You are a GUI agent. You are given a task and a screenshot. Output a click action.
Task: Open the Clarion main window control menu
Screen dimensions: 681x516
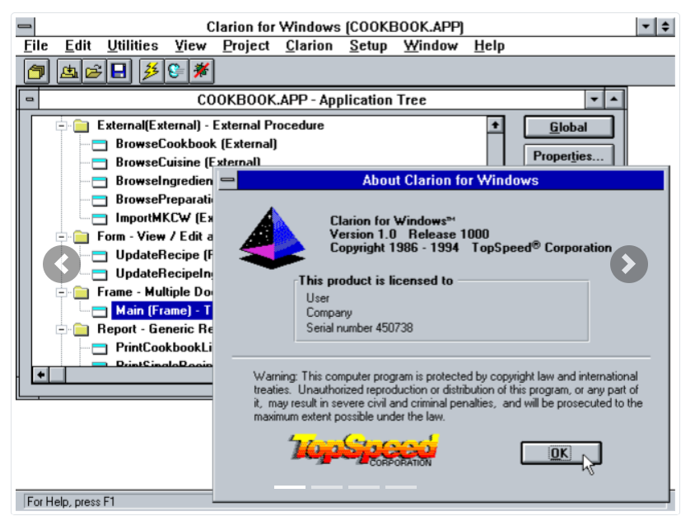26,26
